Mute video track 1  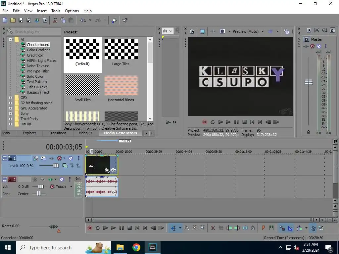(71, 158)
